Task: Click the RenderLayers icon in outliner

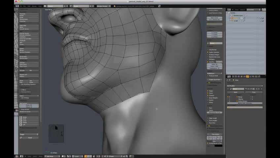Action: (232, 15)
